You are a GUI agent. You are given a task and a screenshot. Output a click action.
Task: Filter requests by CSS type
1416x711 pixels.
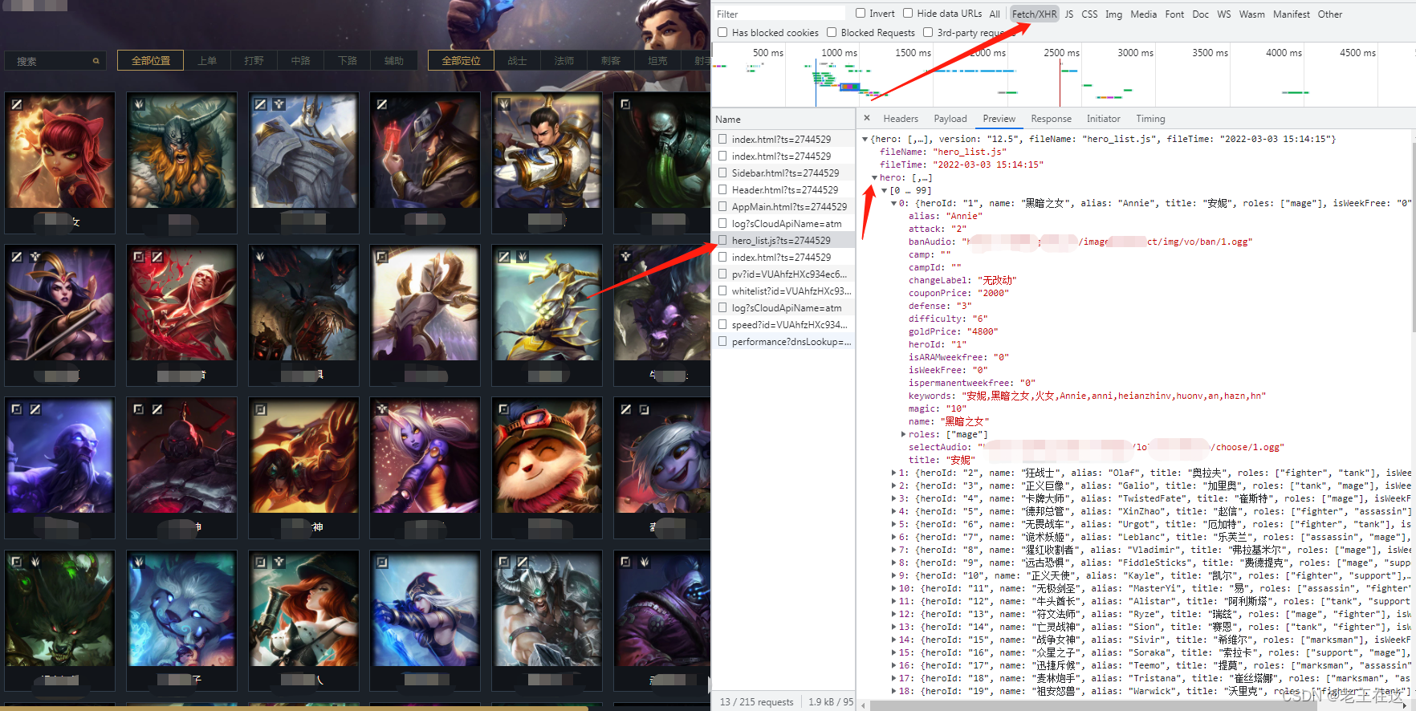(1089, 14)
